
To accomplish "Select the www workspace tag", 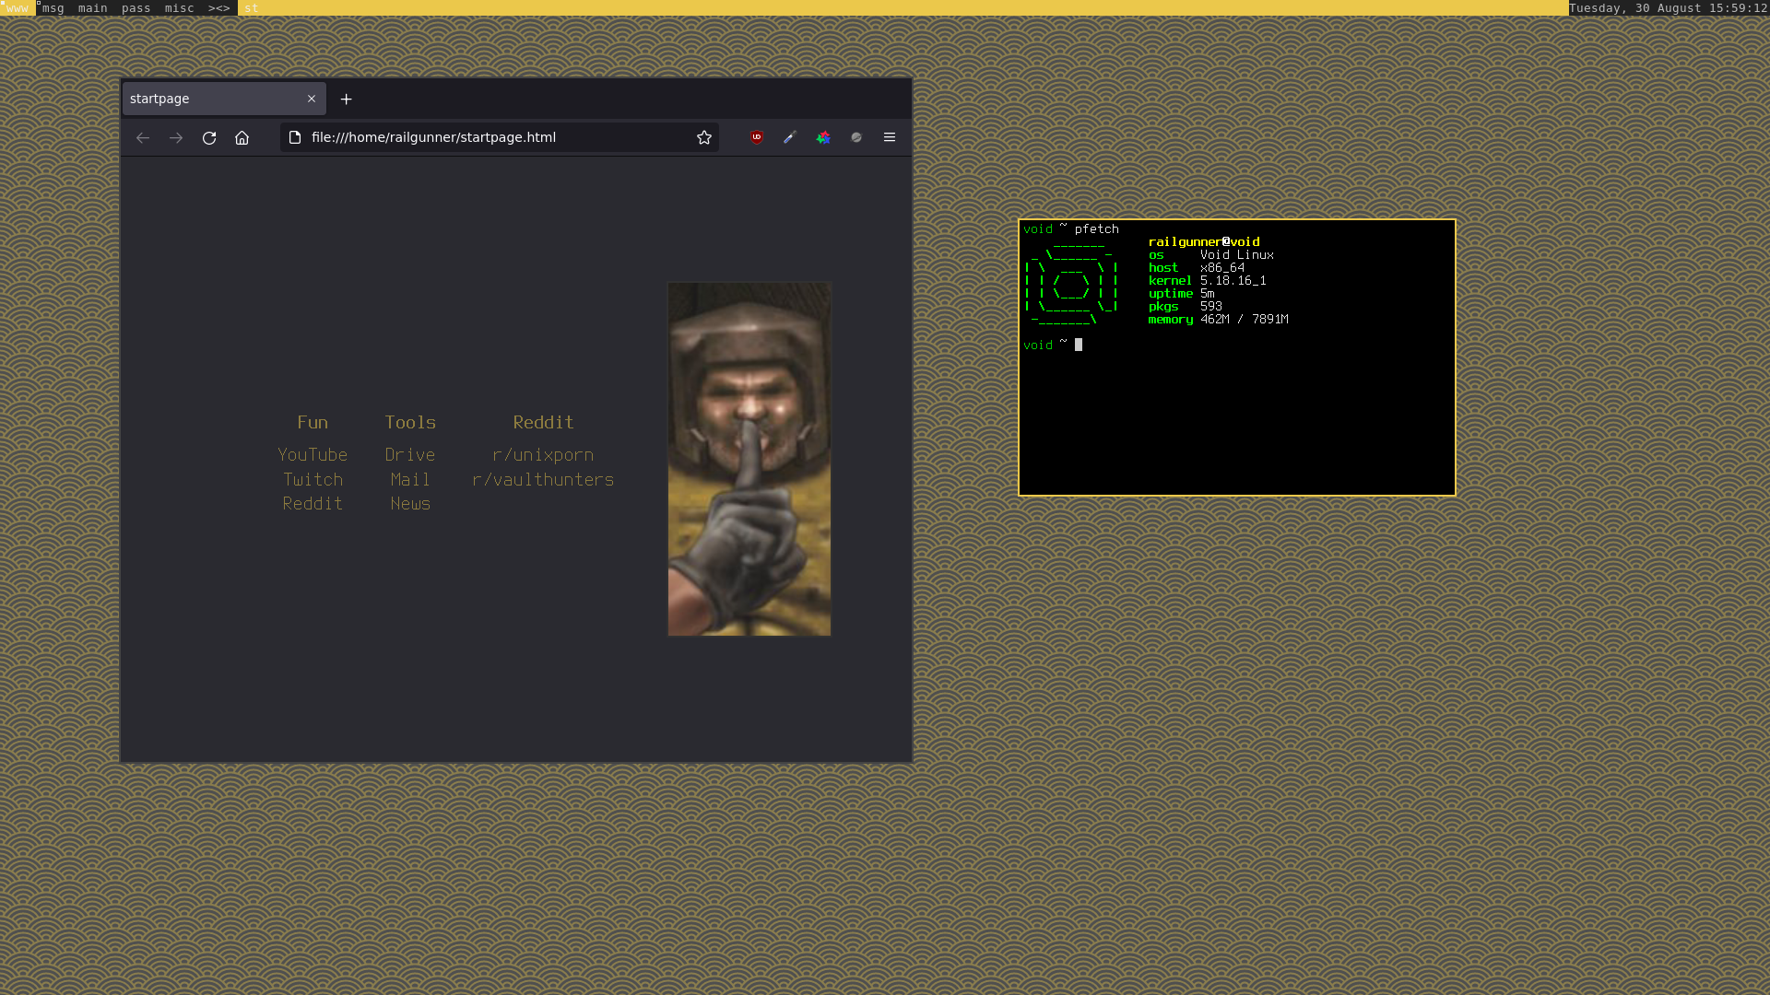I will 17,8.
